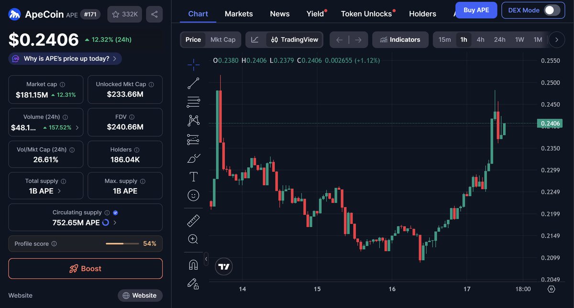
Task: Open Why is APE's price up today
Action: click(65, 59)
